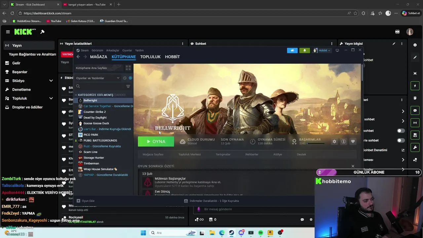
Task: Select Dead by Daylight in library list
Action: 95,117
